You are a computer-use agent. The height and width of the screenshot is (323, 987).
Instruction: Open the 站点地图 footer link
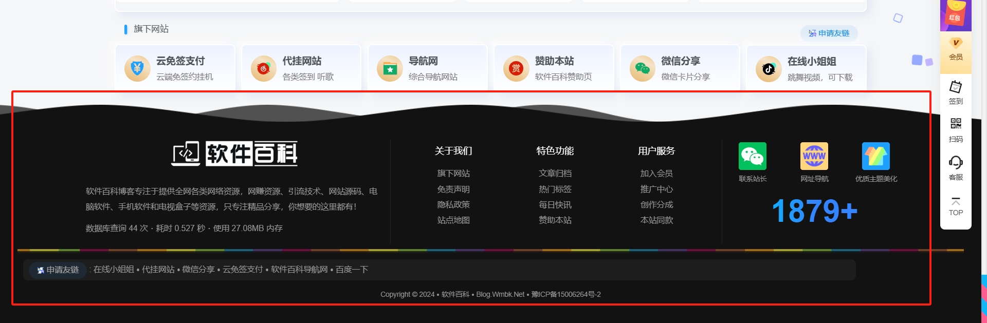click(453, 220)
